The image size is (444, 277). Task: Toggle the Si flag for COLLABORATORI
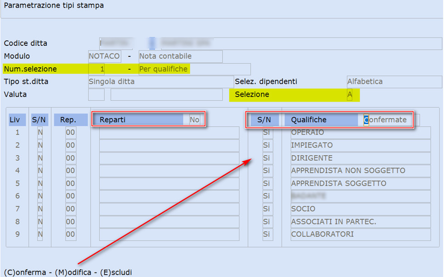point(268,234)
